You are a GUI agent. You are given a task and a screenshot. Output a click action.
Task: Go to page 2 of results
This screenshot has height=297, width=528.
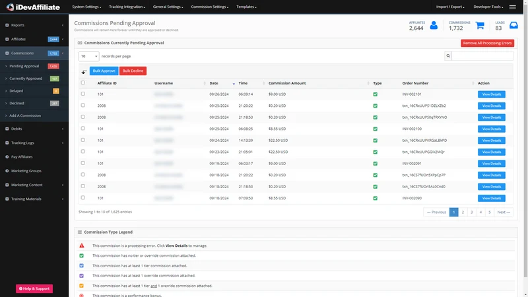pyautogui.click(x=463, y=212)
